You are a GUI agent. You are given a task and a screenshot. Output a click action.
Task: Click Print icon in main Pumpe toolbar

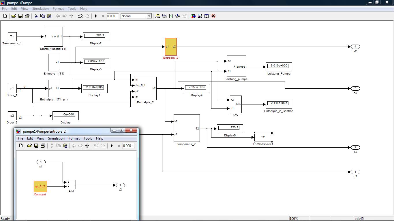point(27,16)
